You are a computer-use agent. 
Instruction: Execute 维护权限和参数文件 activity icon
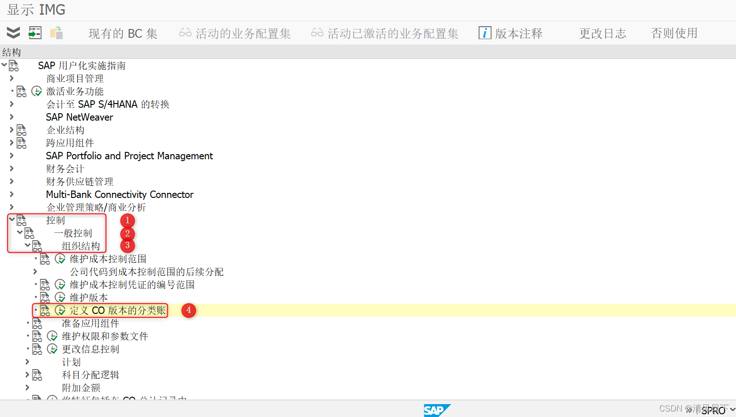[x=52, y=336]
